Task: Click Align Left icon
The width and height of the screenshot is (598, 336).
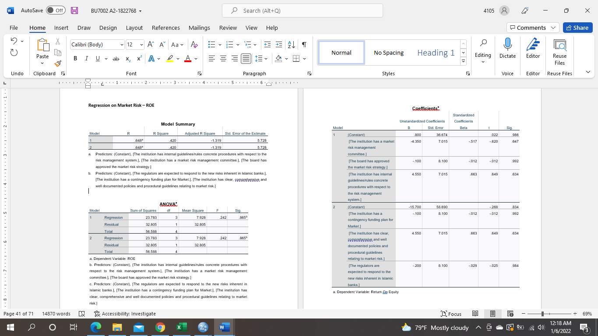Action: pyautogui.click(x=211, y=59)
